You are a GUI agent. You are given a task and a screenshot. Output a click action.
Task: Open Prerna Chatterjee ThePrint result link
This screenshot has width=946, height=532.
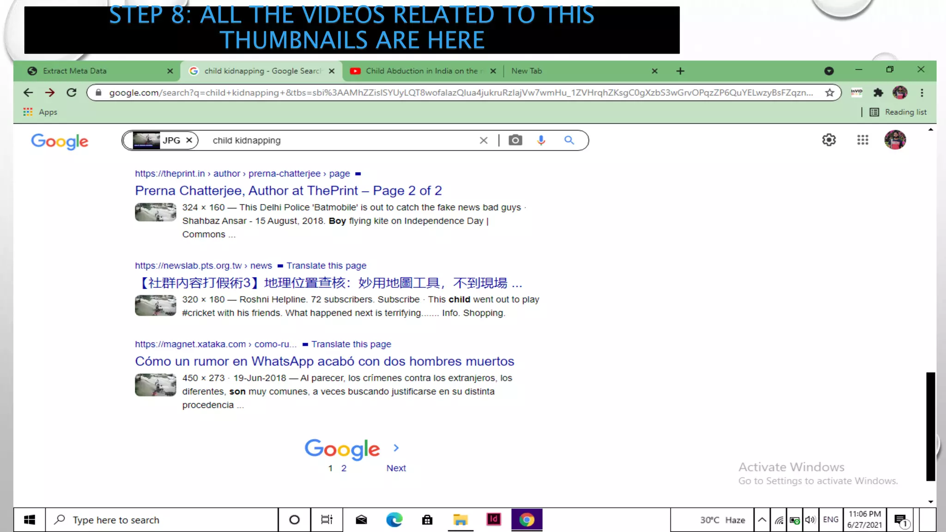tap(288, 191)
